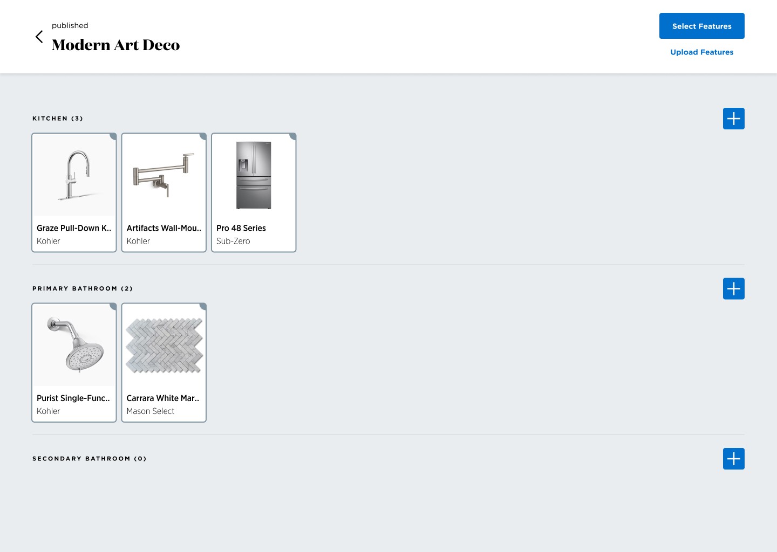Open the Graze Pull-Down faucet thumbnail
The image size is (777, 552).
click(74, 175)
